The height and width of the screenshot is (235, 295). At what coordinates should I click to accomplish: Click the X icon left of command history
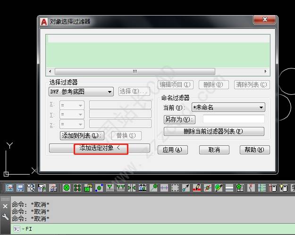[x=5, y=206]
